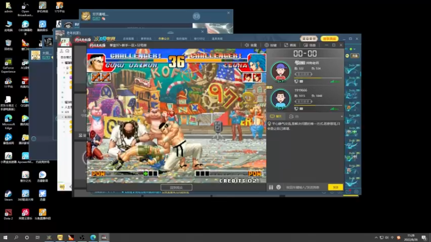Open the 175平台 desktop shortcut
Viewport: 431px width, 242px height.
59,8
